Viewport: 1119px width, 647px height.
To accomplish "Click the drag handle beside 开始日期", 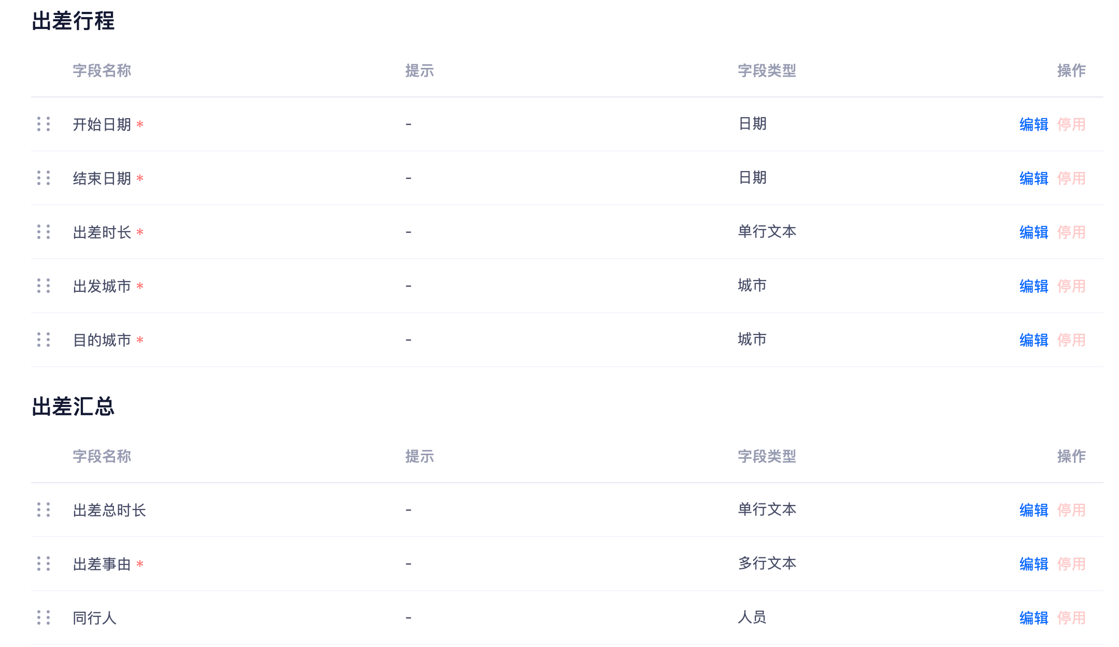I will (x=44, y=124).
